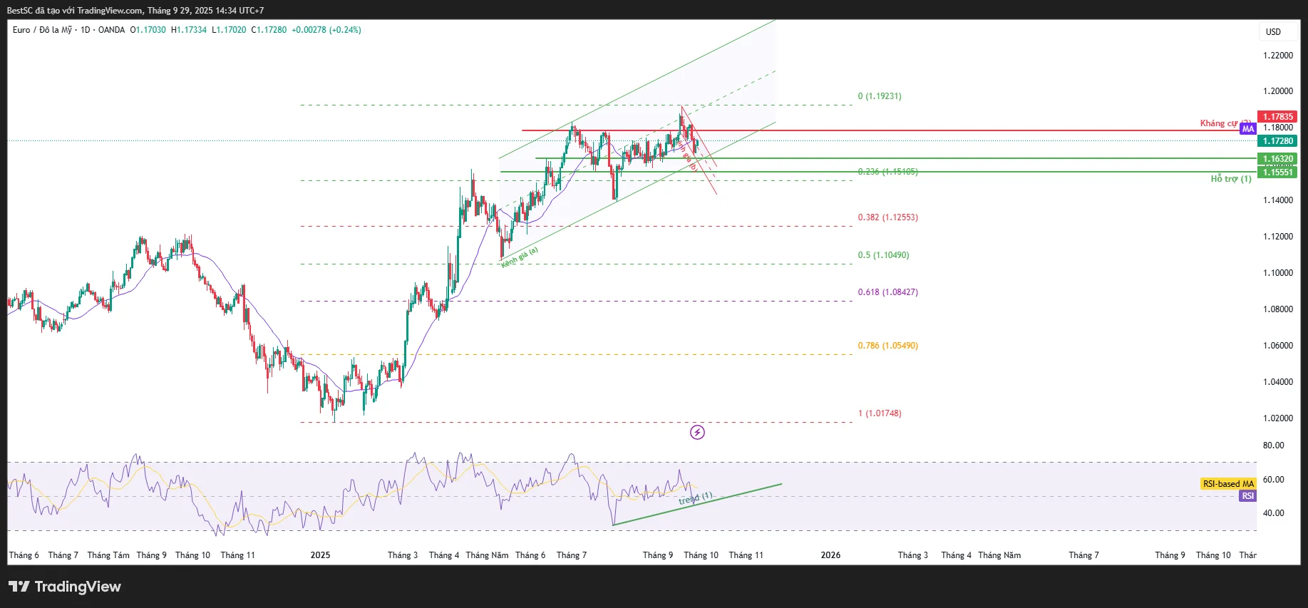
Task: Select the green 1.16320 price label
Action: point(1277,159)
